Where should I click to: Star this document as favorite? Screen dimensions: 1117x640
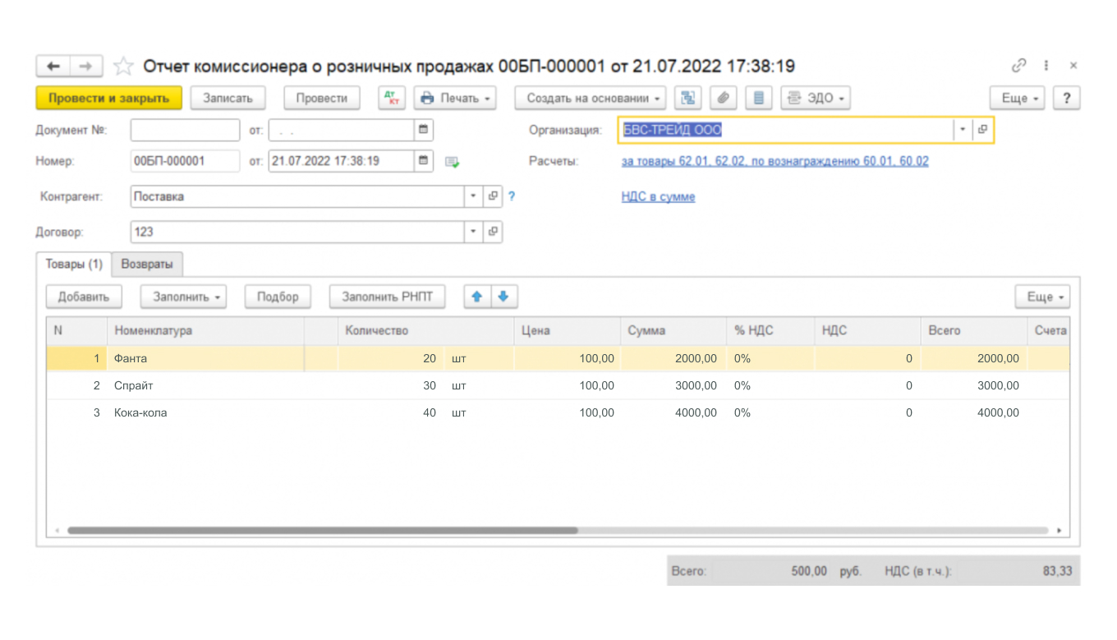click(123, 67)
